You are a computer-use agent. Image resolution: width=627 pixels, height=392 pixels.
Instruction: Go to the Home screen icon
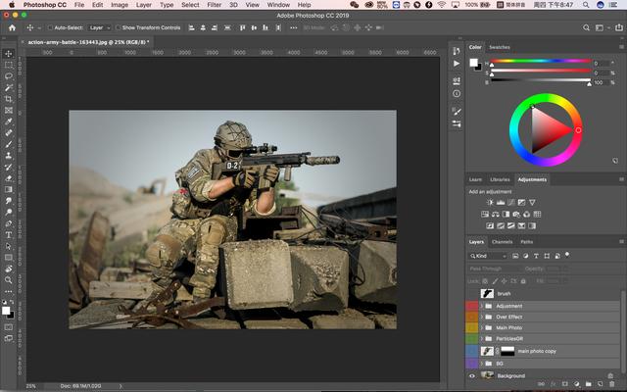coord(12,27)
